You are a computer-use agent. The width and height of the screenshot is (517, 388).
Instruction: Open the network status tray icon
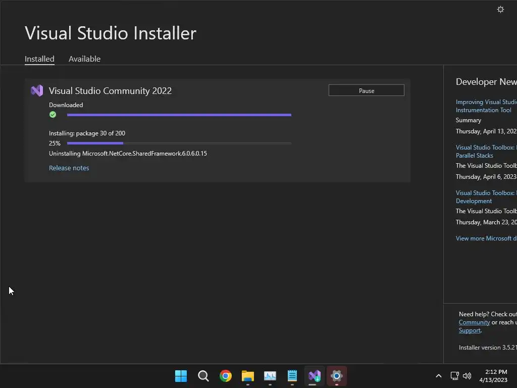tap(455, 376)
